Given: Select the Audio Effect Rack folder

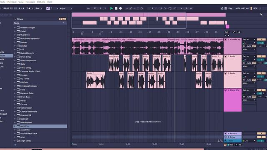Looking at the screenshot, I should click(x=28, y=133).
